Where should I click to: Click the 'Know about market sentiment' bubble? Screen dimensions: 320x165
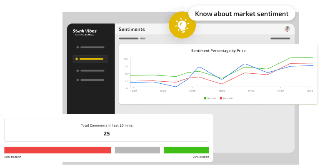click(242, 14)
